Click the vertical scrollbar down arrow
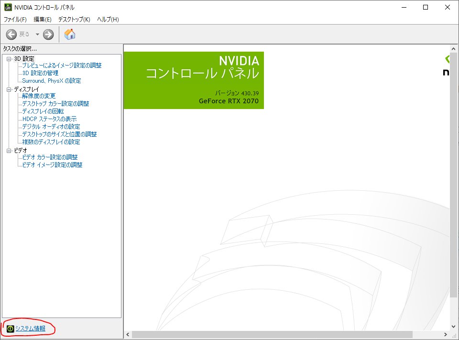 click(x=453, y=327)
